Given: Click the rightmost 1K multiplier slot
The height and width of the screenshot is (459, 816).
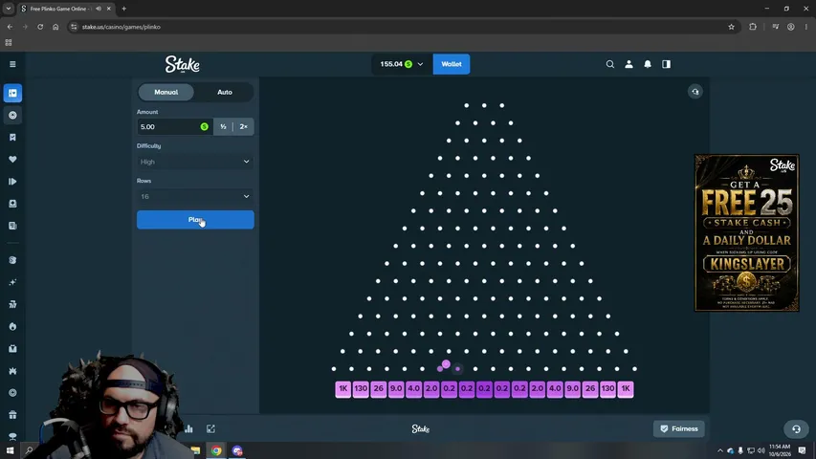Looking at the screenshot, I should (626, 389).
